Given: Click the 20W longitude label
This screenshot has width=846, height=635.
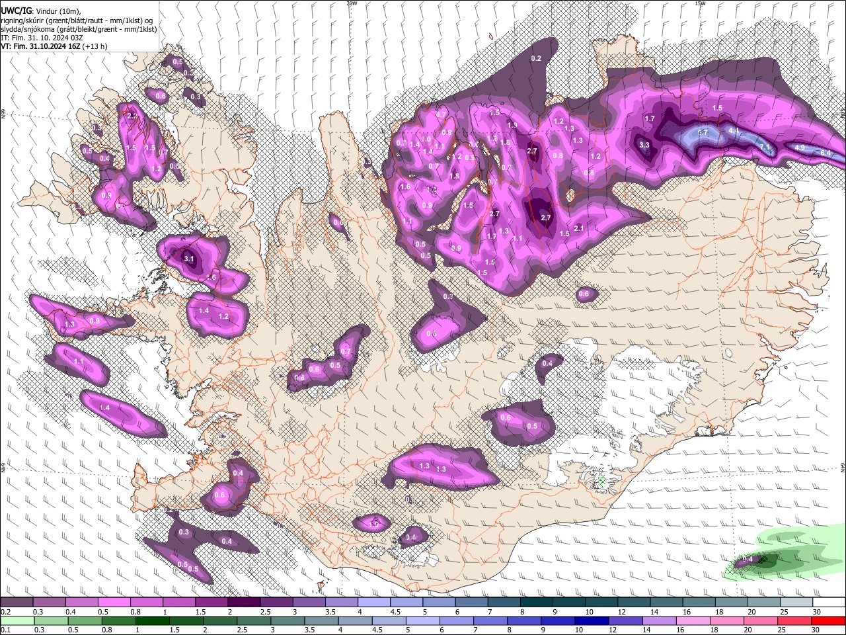Looking at the screenshot, I should (352, 3).
